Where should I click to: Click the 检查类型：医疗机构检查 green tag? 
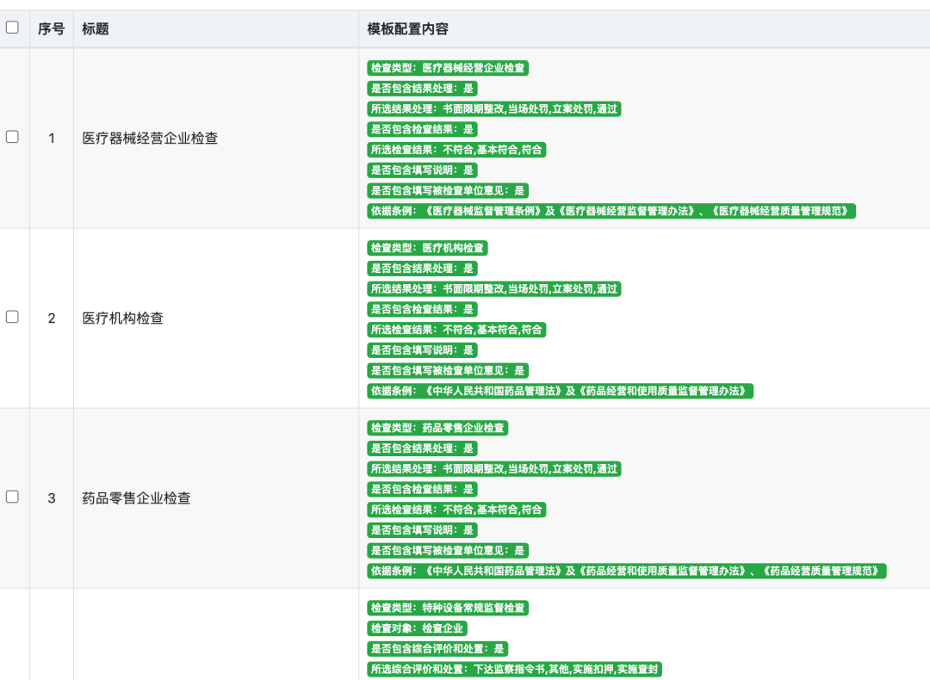coord(427,248)
